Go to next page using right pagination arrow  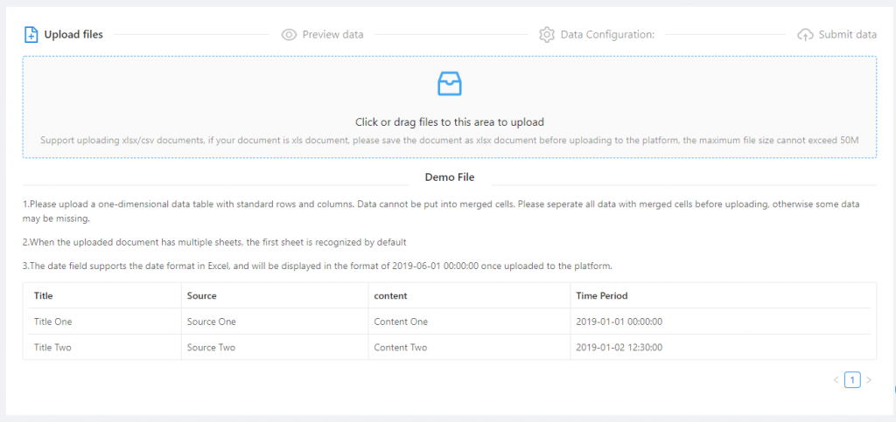[868, 380]
